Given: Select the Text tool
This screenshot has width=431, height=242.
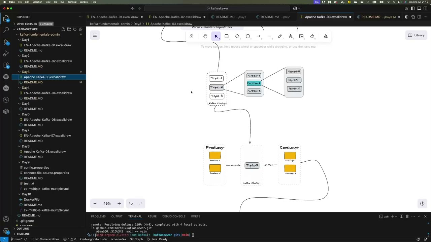Looking at the screenshot, I should [x=291, y=36].
